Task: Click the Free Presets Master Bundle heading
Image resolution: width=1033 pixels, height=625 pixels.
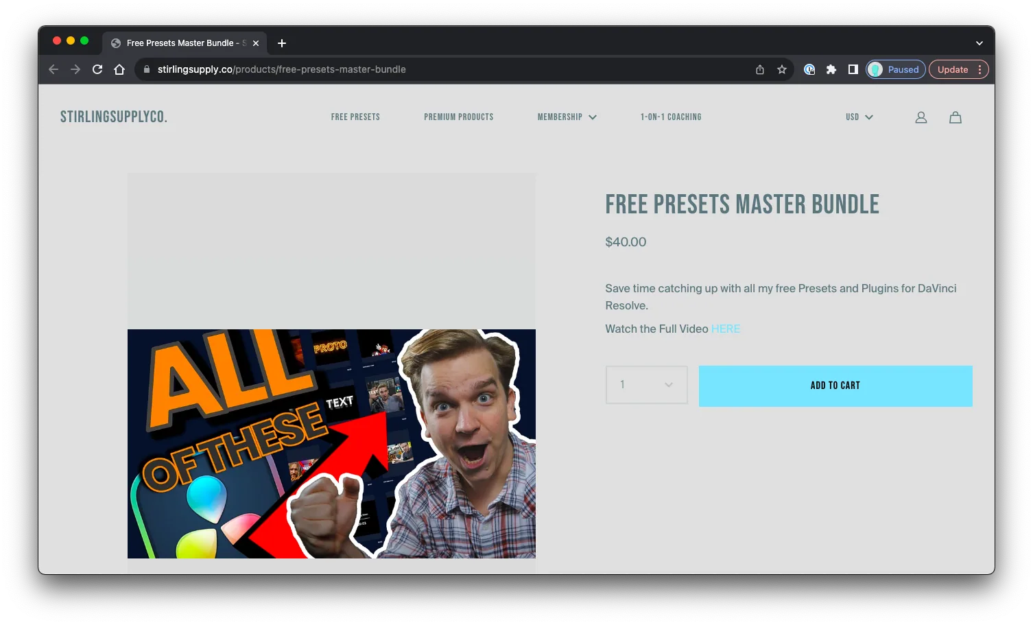Action: pos(742,204)
